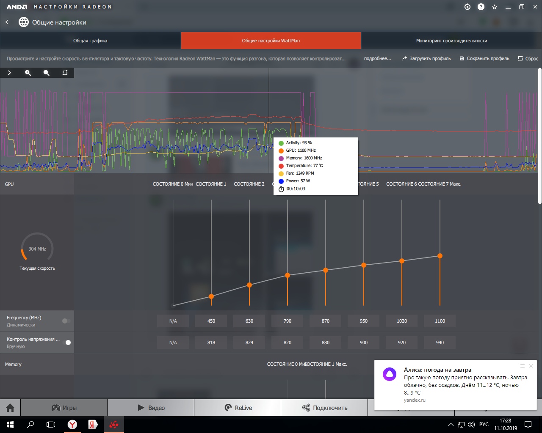Edit the 820 voltage field
Viewport: 542px width, 433px height.
coord(288,343)
